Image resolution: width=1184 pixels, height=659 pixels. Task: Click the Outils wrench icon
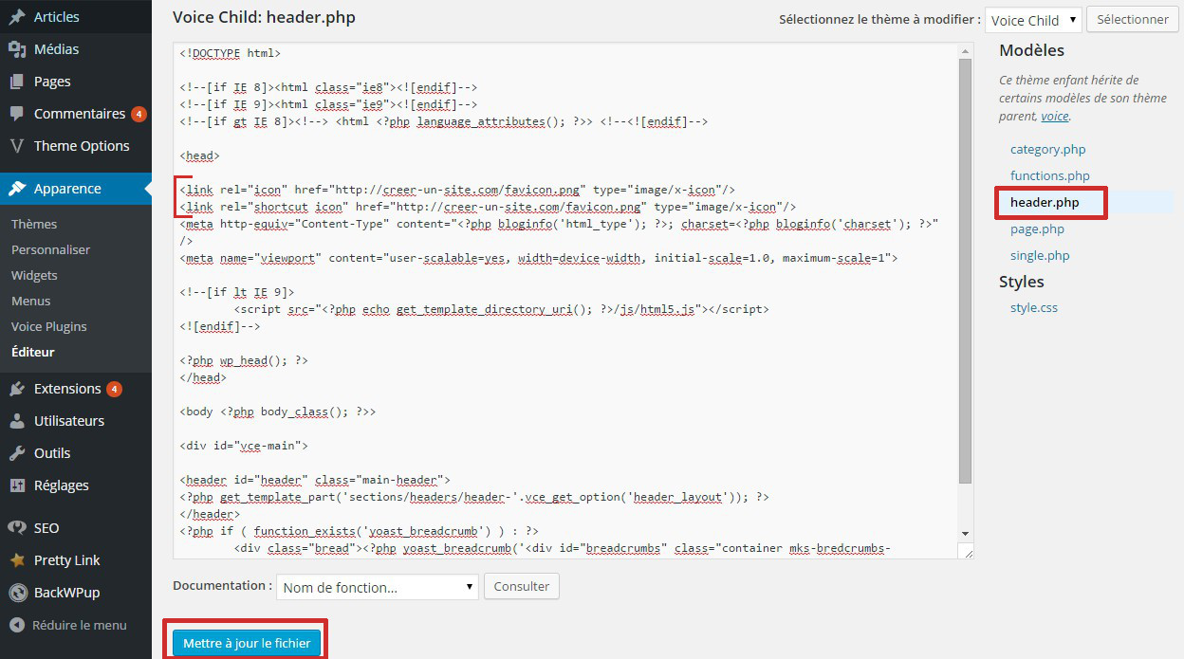click(17, 453)
